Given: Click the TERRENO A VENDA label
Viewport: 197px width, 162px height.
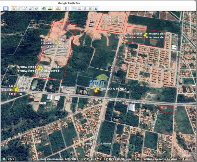Looking at the screenshot, I should click(112, 89).
